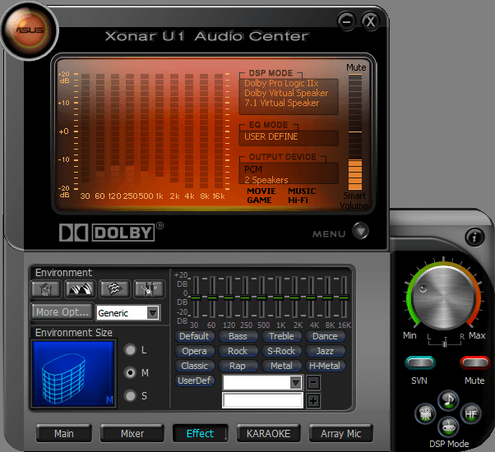Toggle the red Mute button
The height and width of the screenshot is (452, 495).
(x=474, y=362)
